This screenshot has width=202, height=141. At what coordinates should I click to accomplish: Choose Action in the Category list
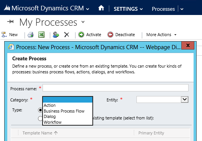(67, 105)
